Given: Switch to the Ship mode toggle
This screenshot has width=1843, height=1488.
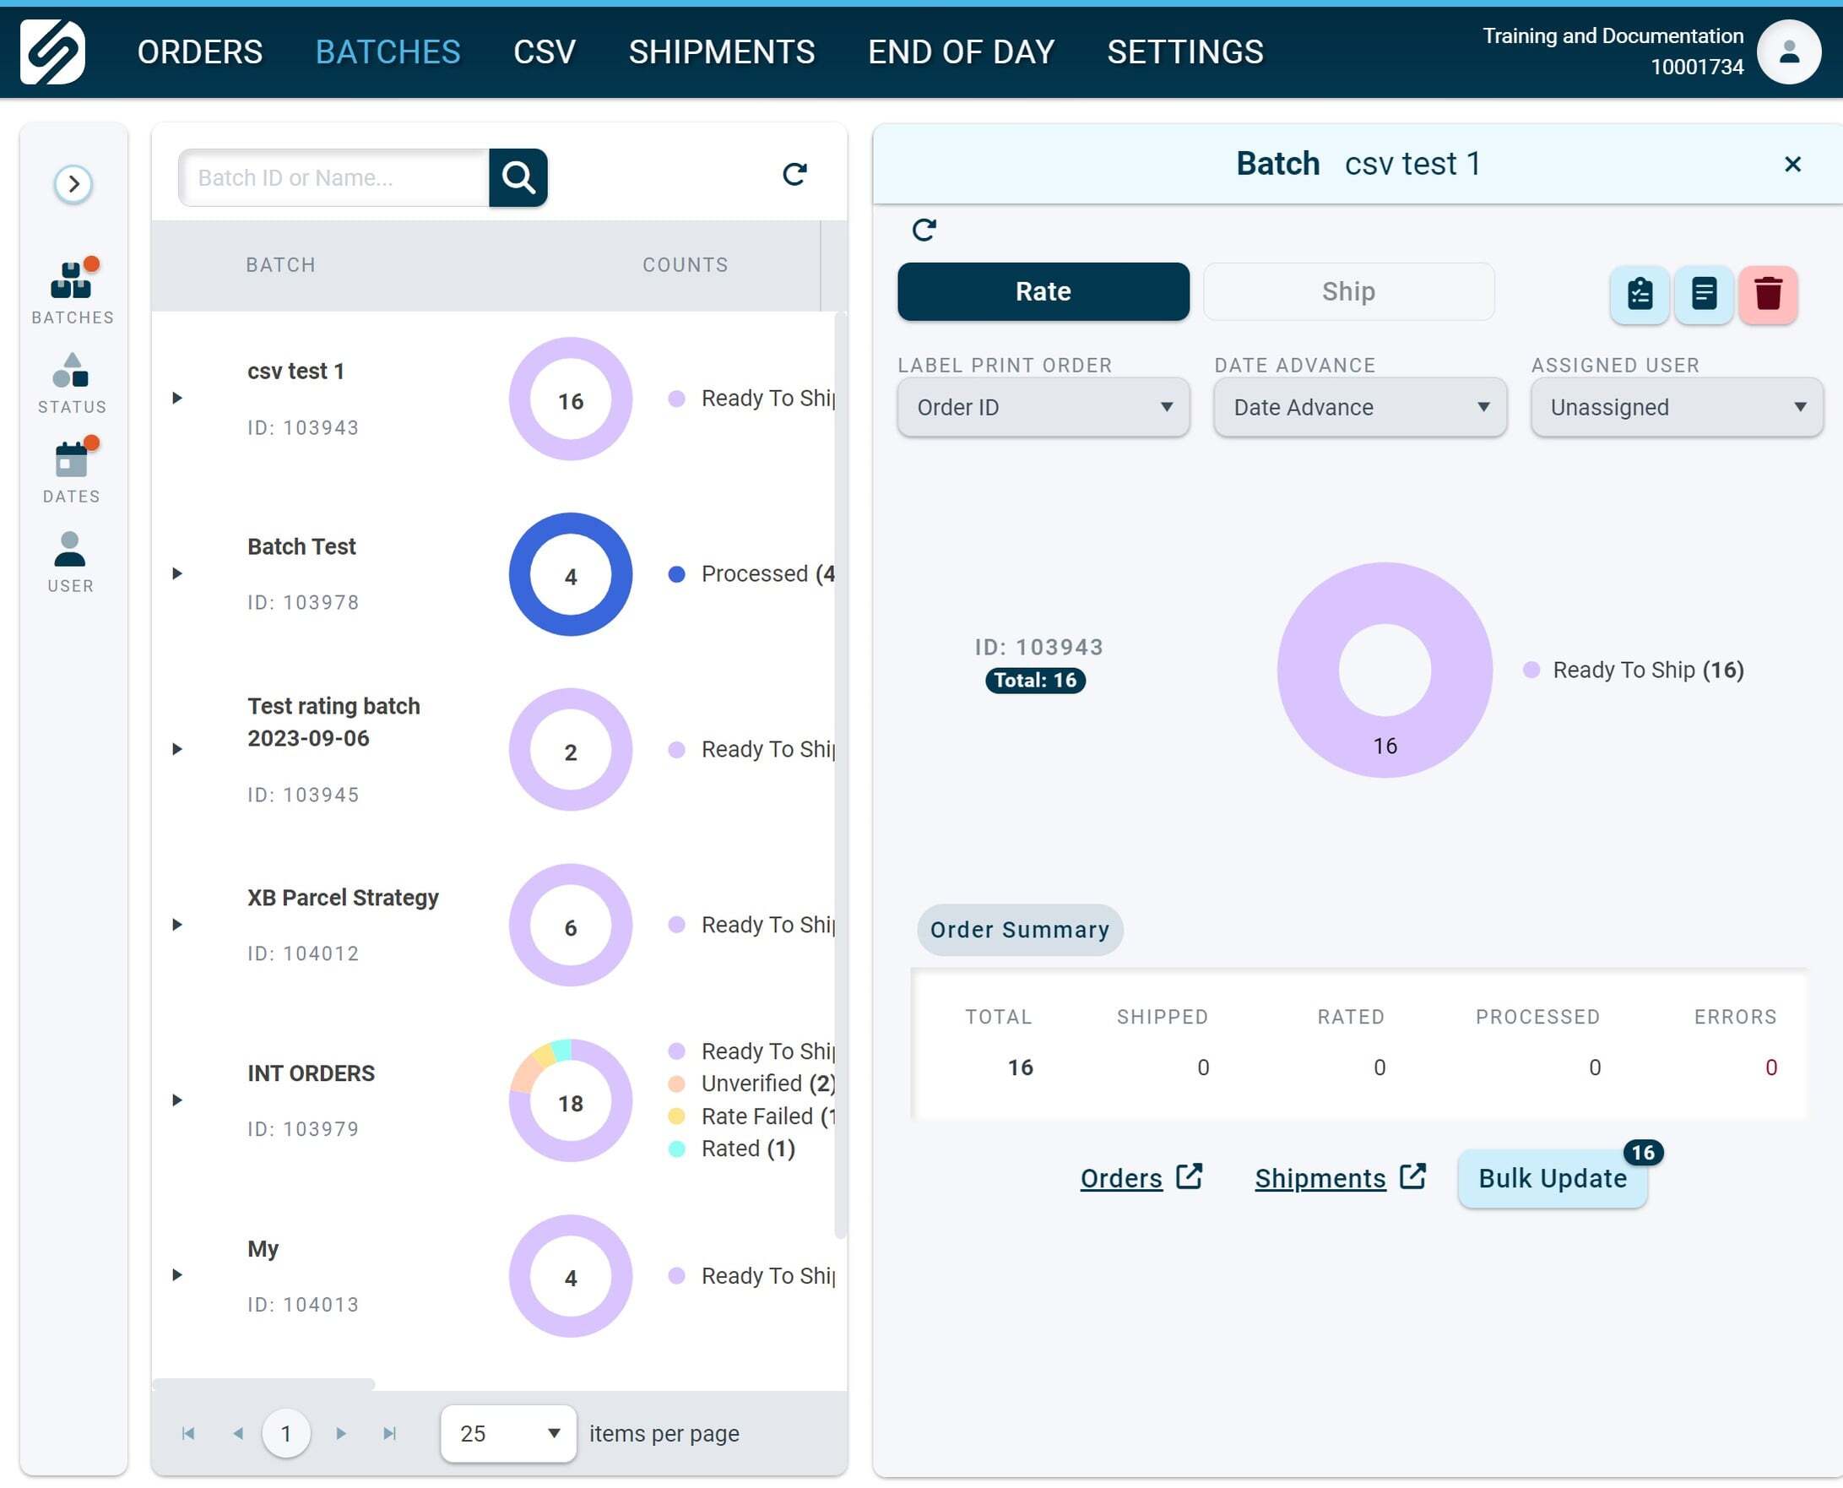Looking at the screenshot, I should pos(1348,291).
